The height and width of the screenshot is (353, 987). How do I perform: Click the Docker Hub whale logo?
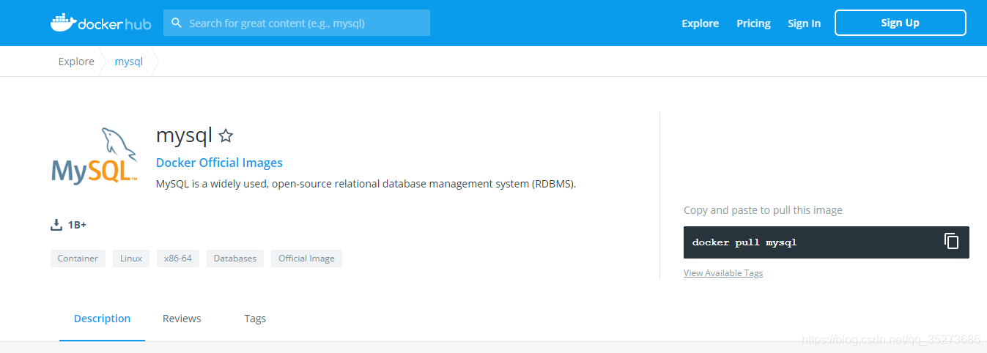[x=100, y=23]
